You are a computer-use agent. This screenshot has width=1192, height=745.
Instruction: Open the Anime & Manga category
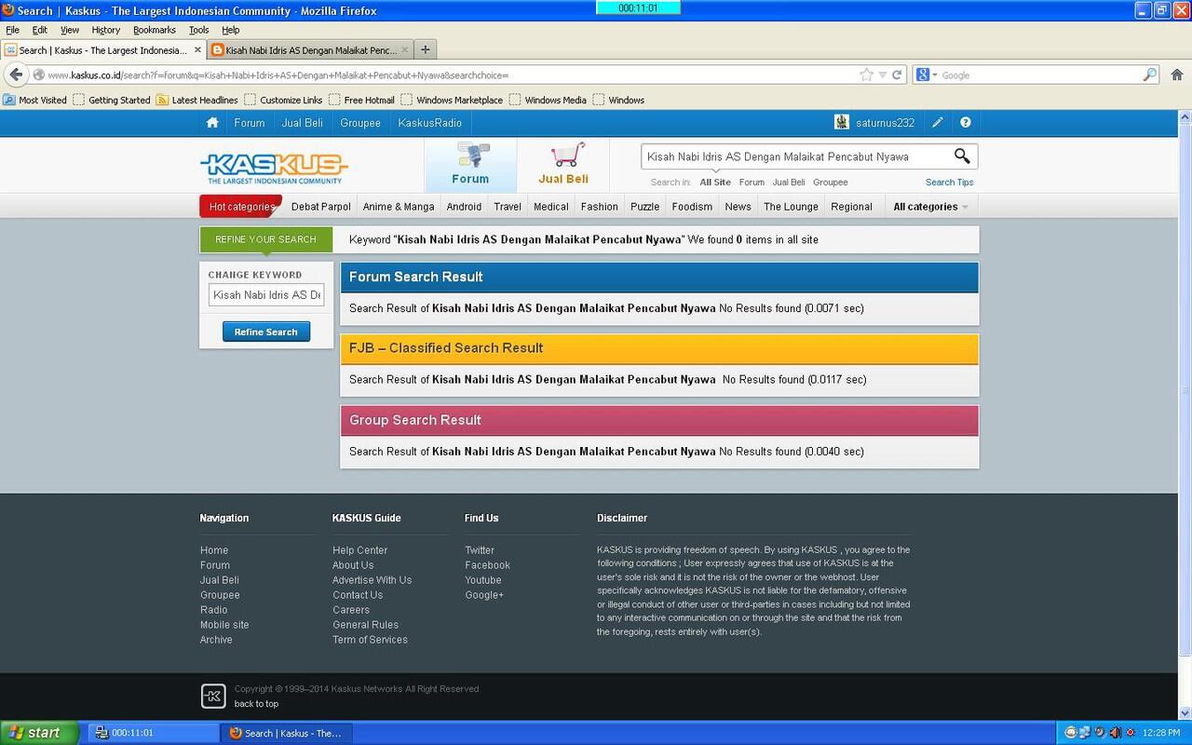point(399,207)
